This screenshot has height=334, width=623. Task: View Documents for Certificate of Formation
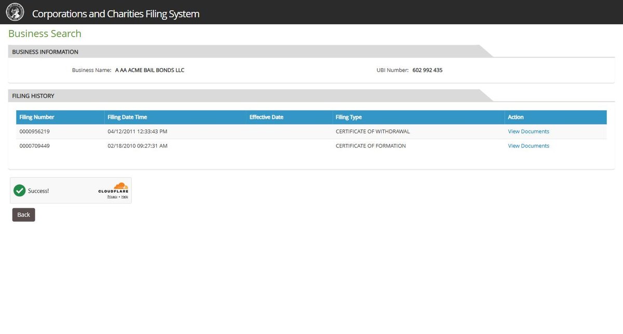point(529,146)
